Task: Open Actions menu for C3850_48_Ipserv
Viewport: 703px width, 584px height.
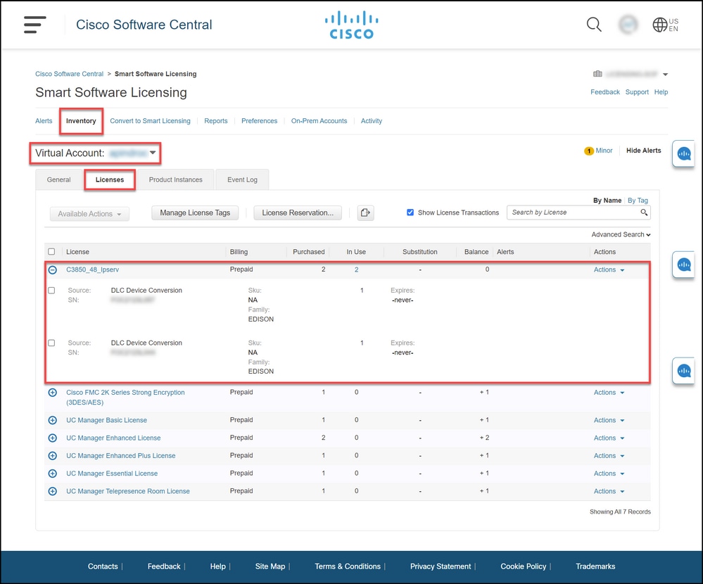Action: pyautogui.click(x=609, y=269)
